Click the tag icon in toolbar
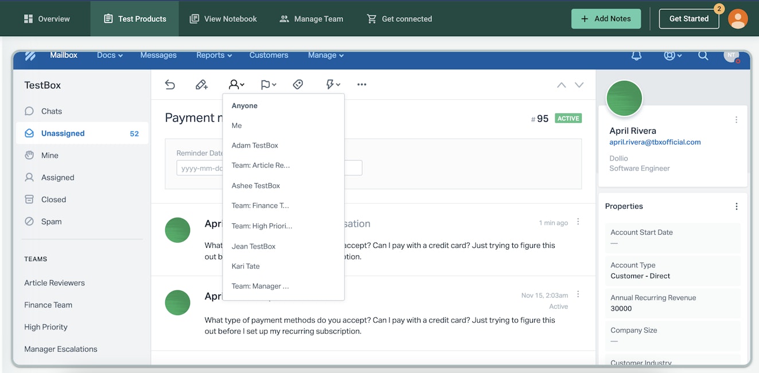This screenshot has width=759, height=373. point(298,85)
